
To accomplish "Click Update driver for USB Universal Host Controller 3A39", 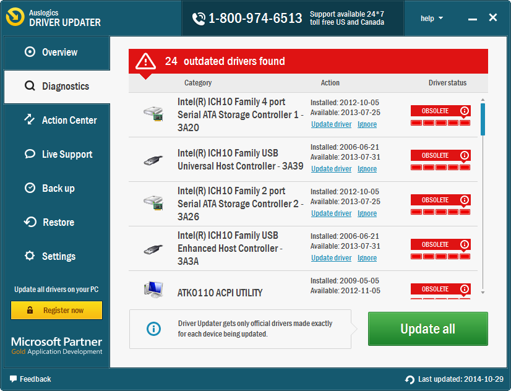I will 331,169.
